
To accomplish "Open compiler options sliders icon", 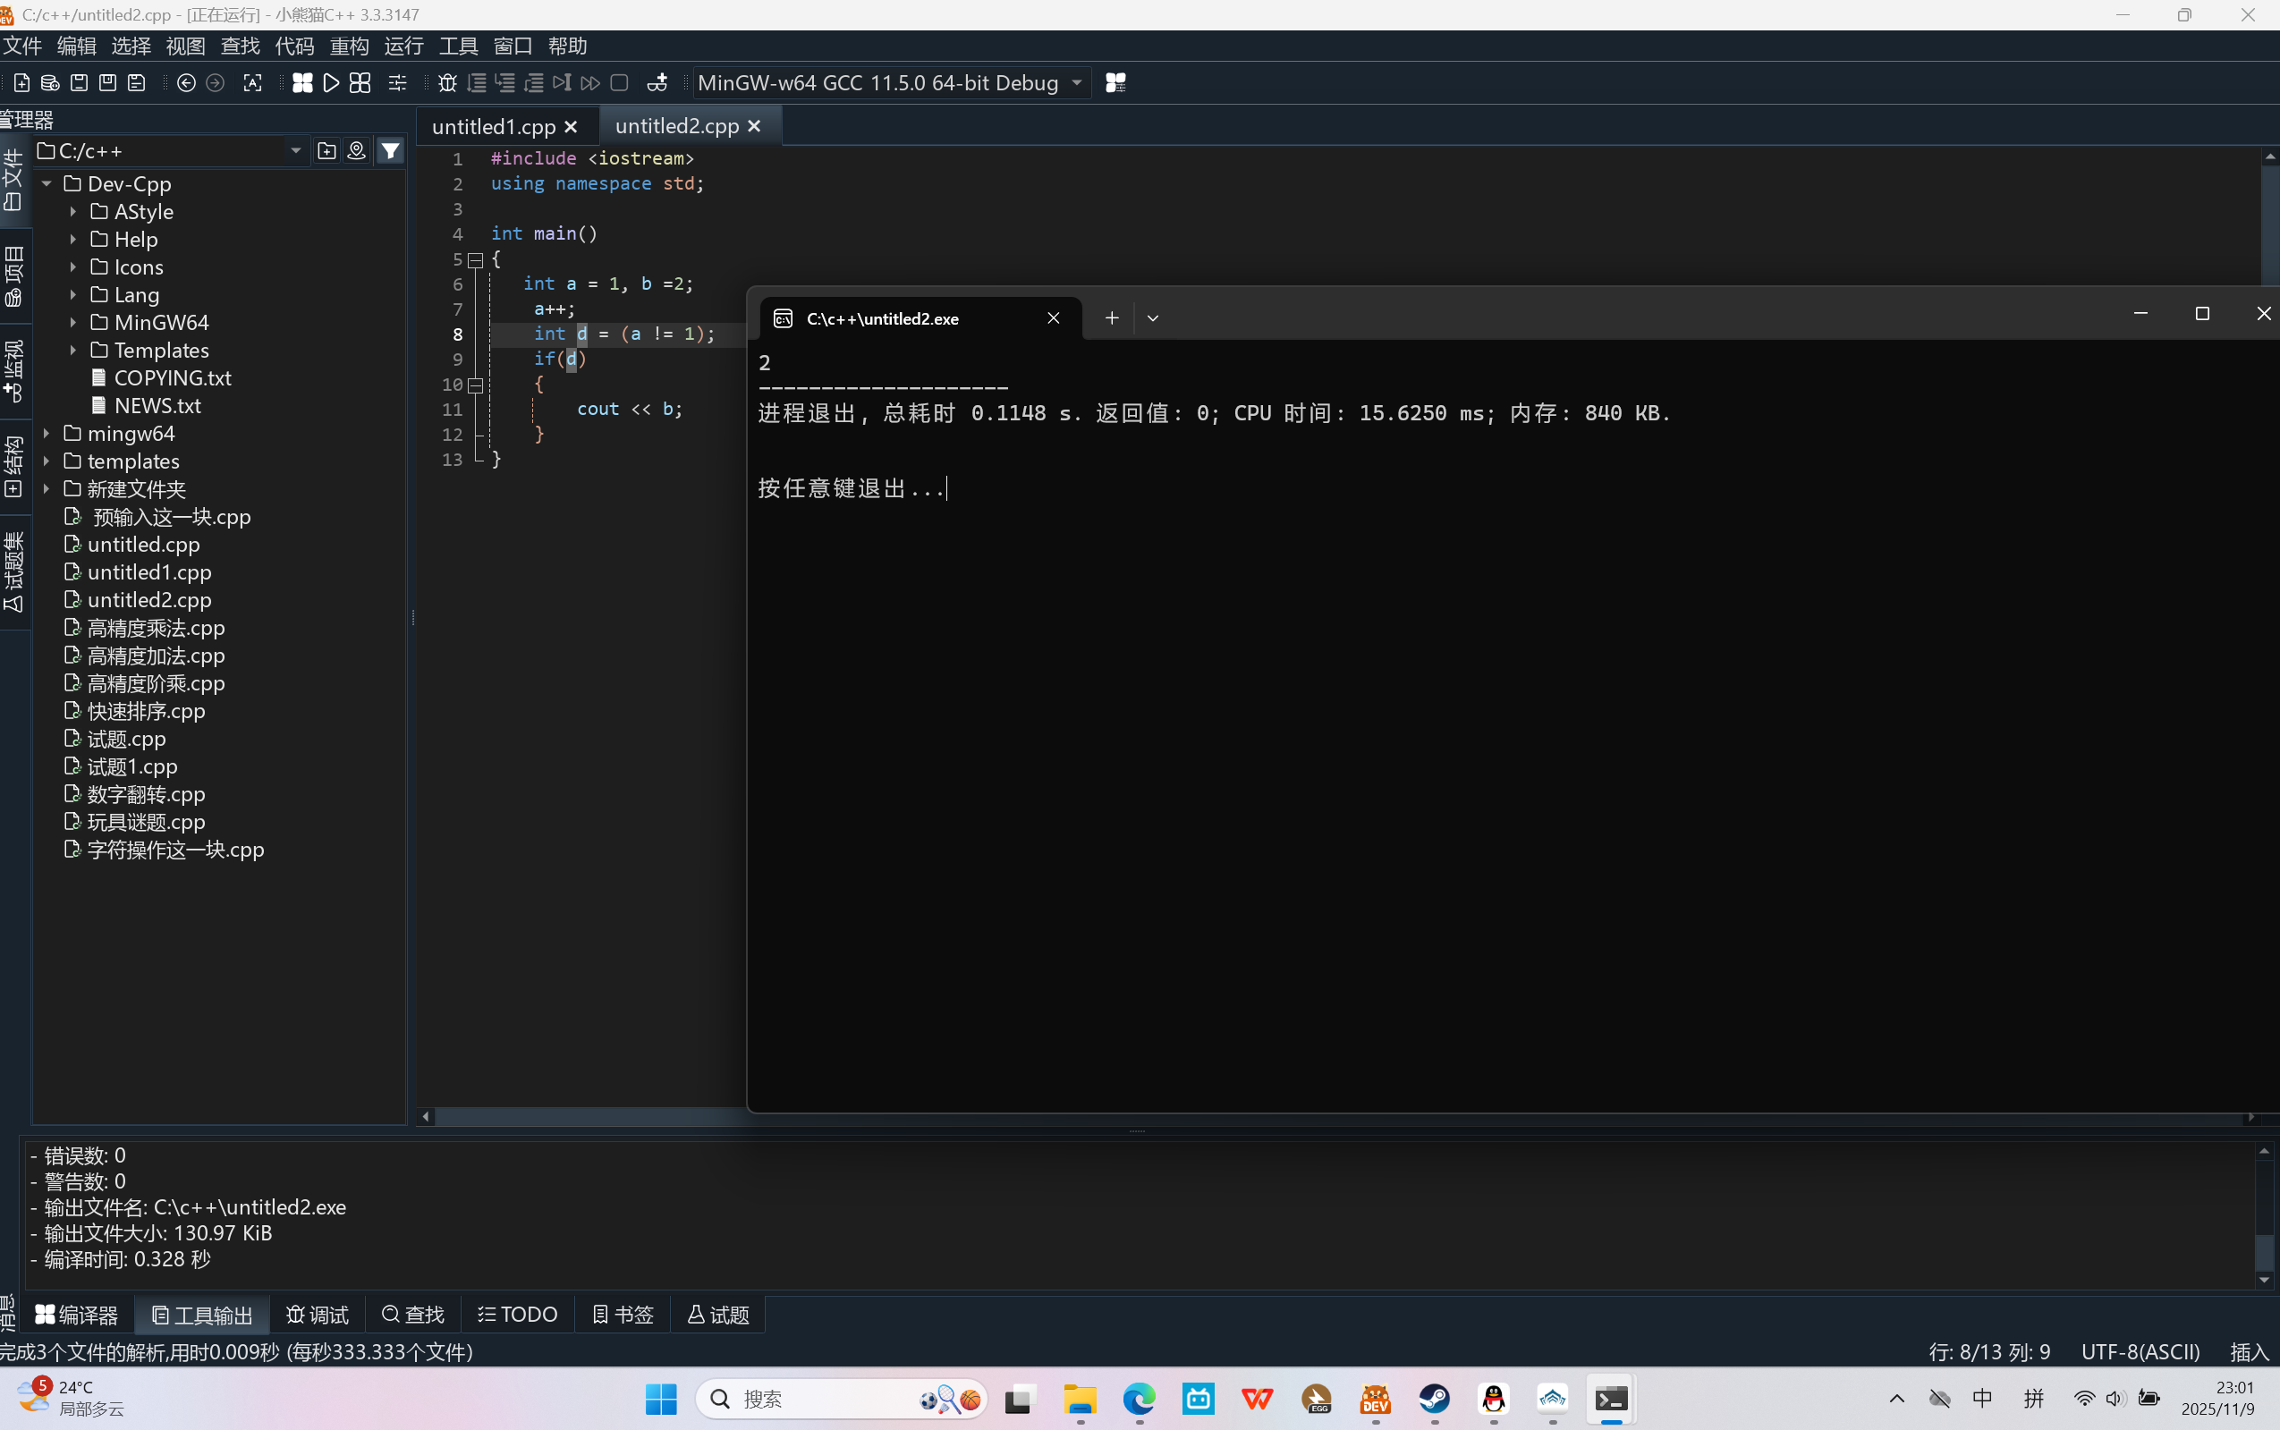I will click(397, 83).
